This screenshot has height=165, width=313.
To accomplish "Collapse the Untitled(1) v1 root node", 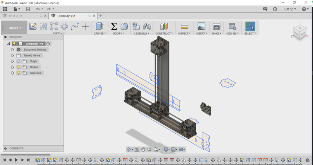I will (x=8, y=44).
